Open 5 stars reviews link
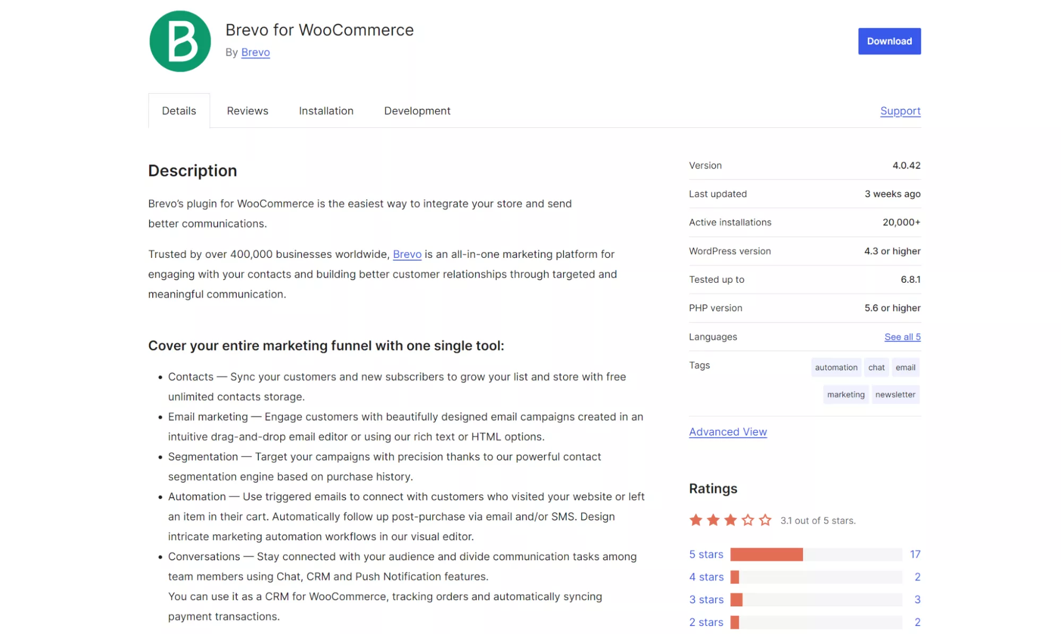The width and height of the screenshot is (1061, 634). tap(706, 554)
